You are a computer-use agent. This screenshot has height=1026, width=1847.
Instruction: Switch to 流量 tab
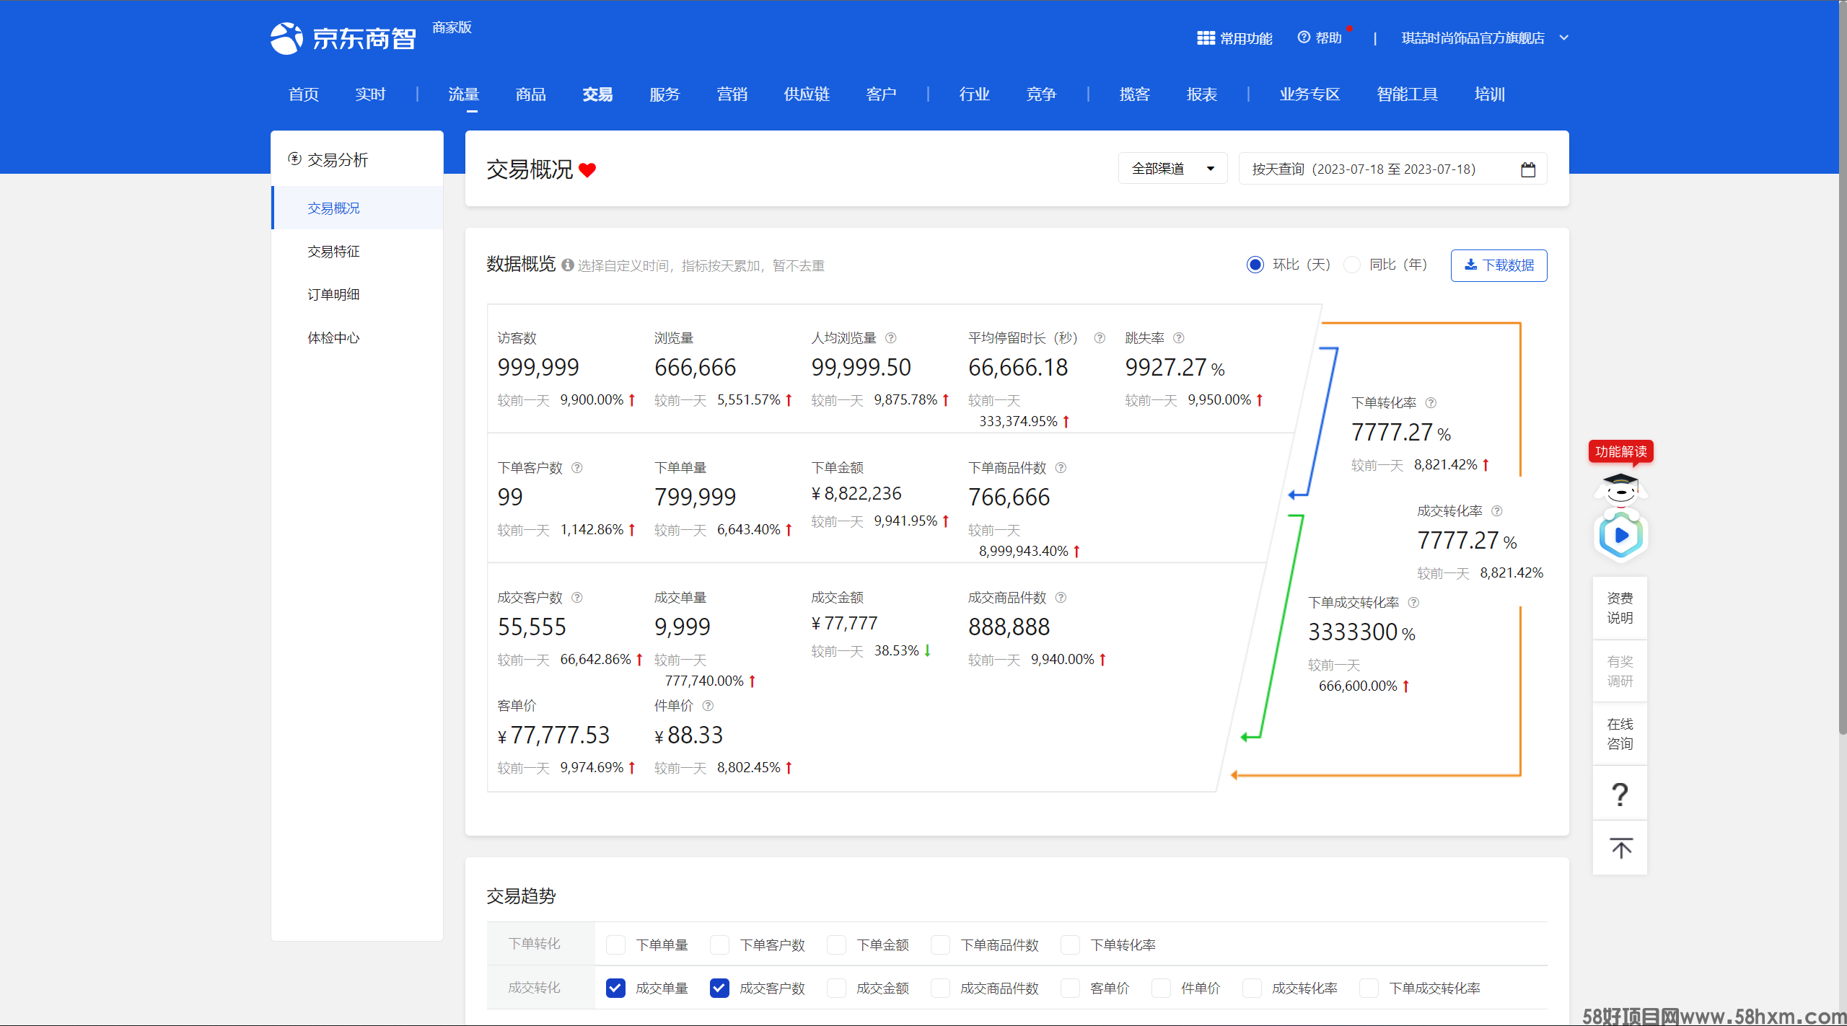pos(463,94)
